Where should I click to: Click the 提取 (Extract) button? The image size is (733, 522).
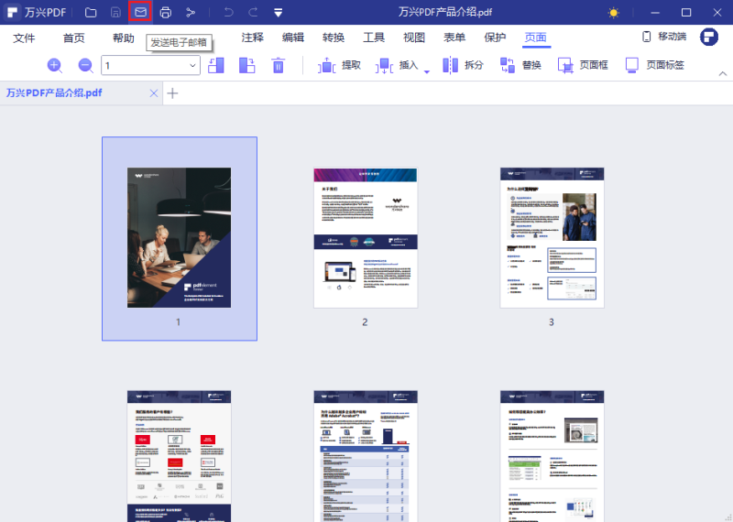(340, 65)
